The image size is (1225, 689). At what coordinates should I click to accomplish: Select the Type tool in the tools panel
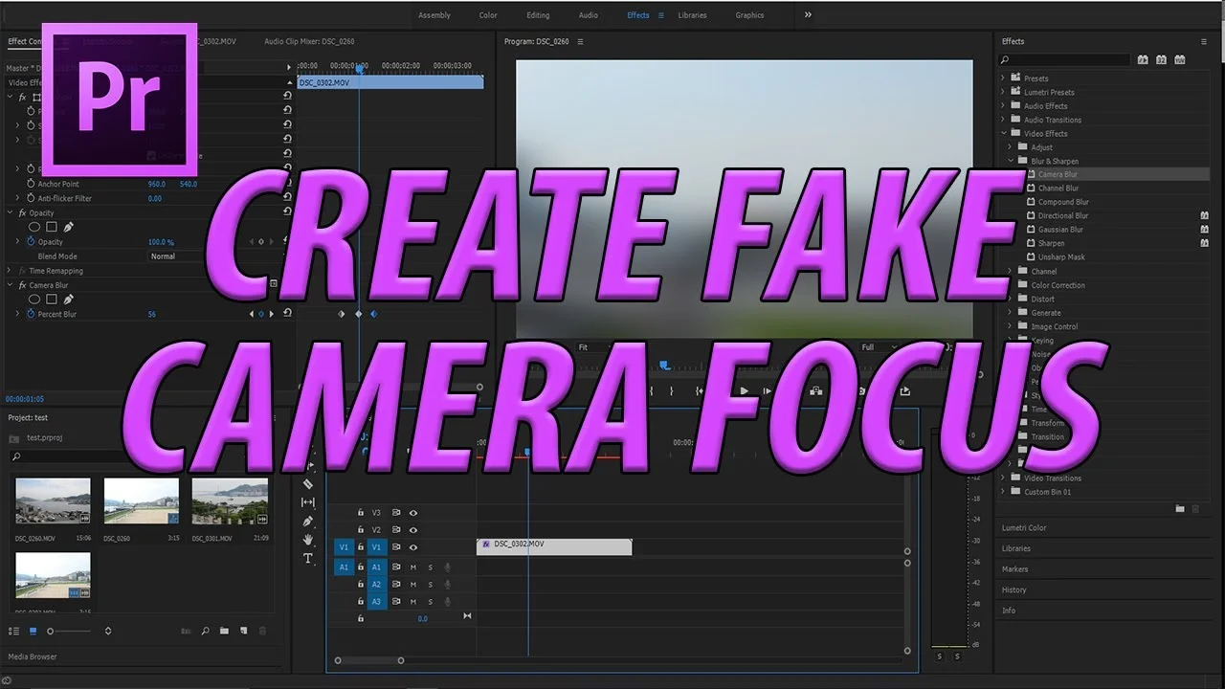[308, 558]
